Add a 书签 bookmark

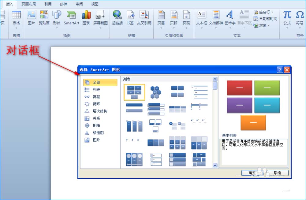click(130, 18)
